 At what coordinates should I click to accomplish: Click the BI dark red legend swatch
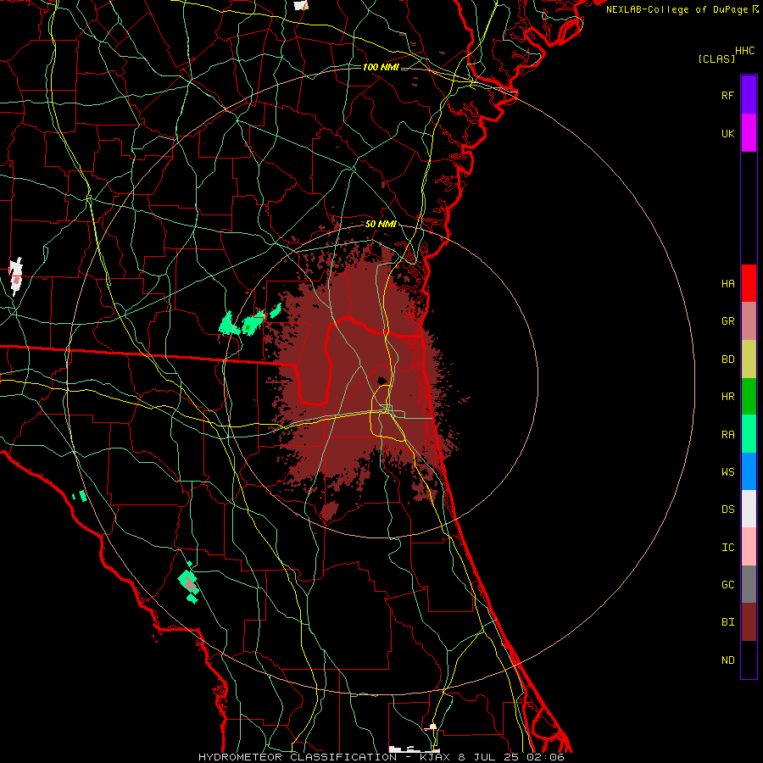click(749, 622)
